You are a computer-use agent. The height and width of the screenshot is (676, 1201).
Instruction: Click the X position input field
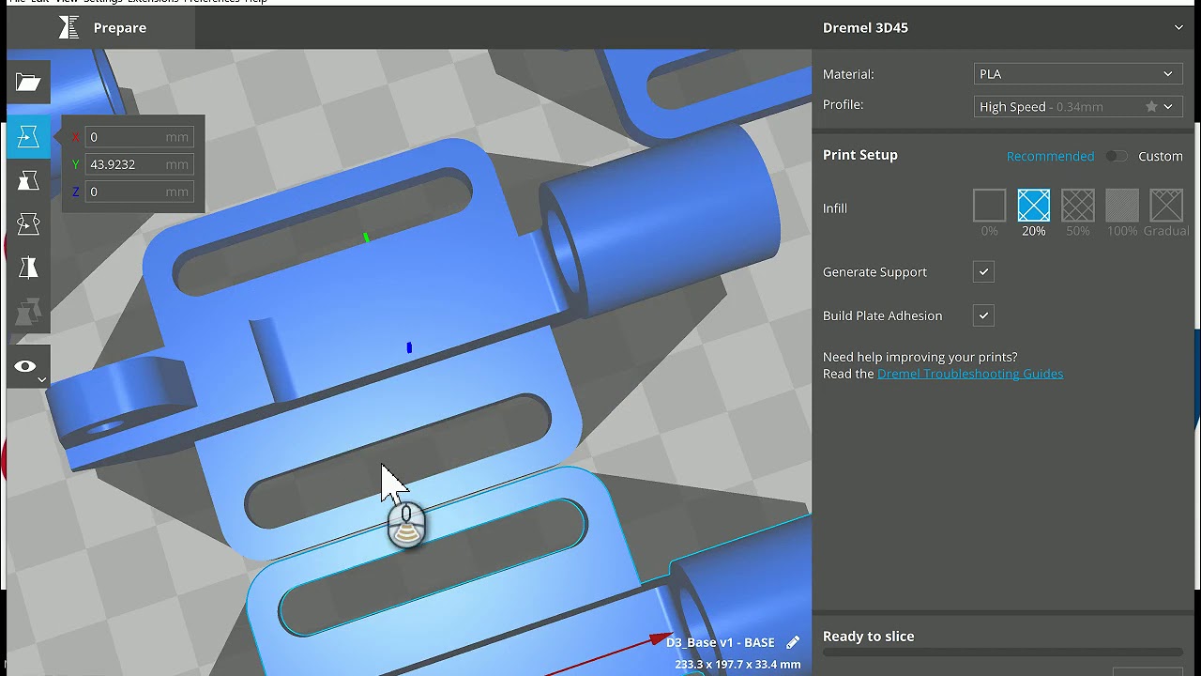coord(140,137)
